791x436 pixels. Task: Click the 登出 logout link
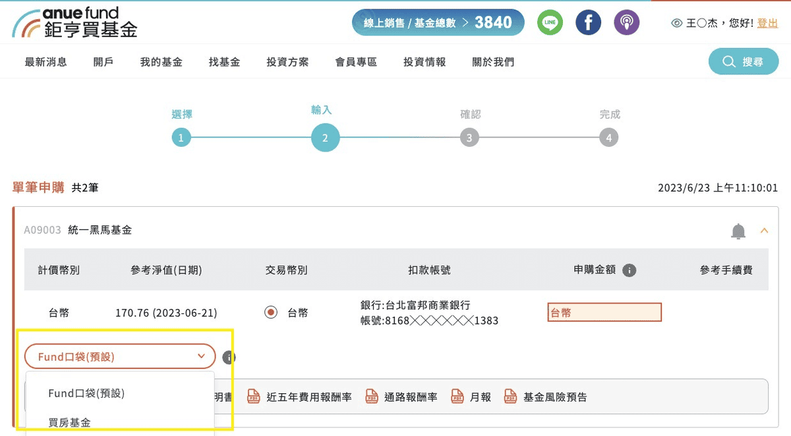(767, 23)
